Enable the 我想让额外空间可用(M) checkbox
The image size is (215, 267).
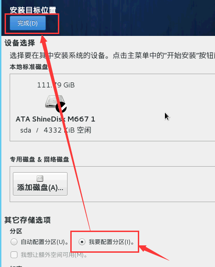14,255
